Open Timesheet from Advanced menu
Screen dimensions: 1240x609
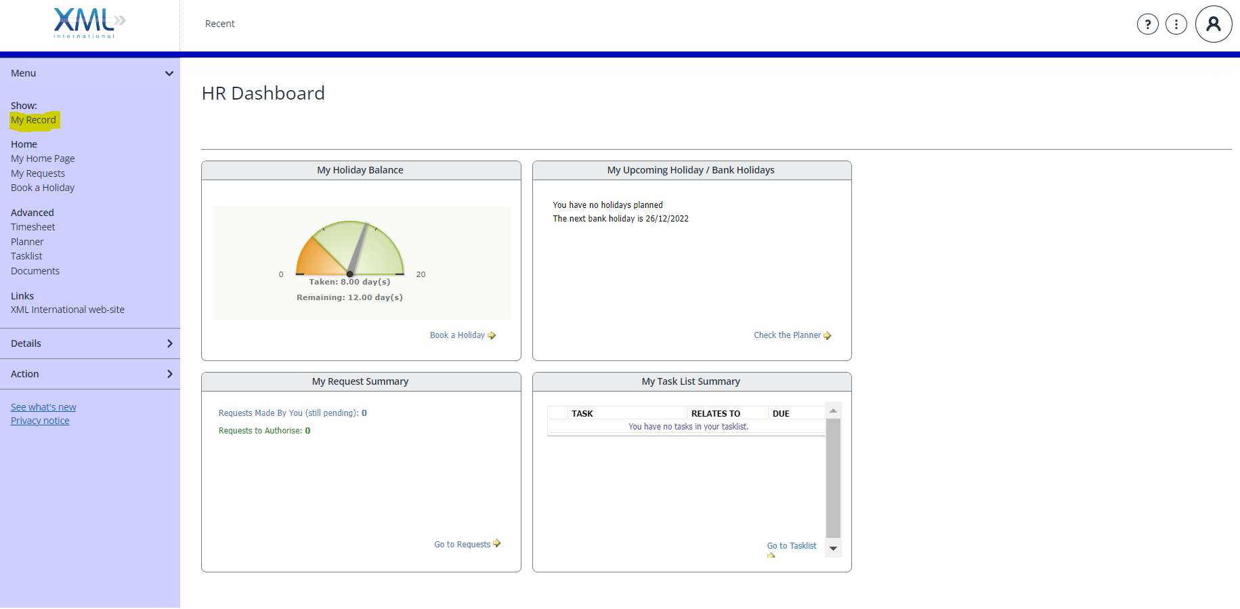33,227
